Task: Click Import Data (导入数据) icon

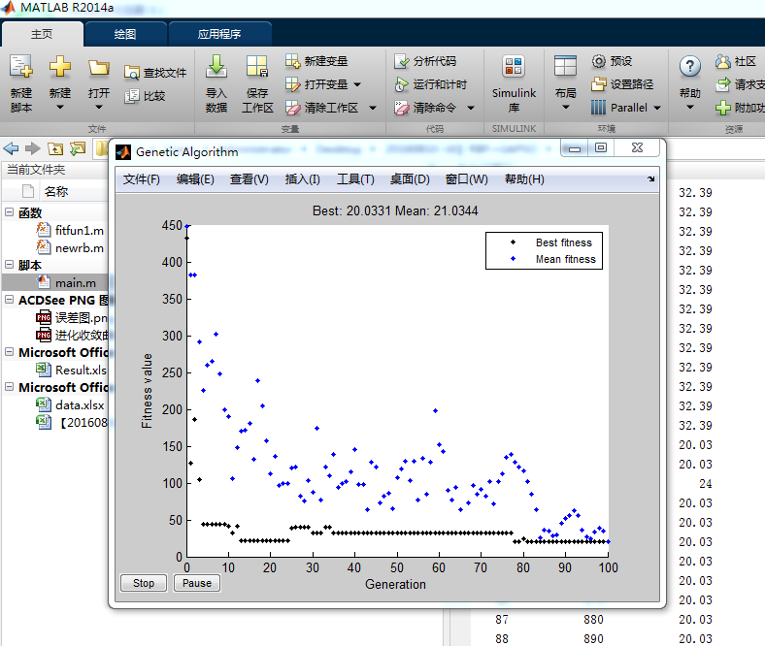Action: (216, 66)
